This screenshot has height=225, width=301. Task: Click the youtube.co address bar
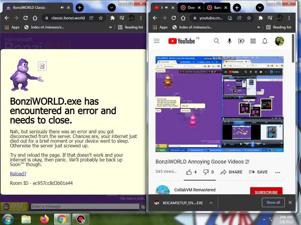click(211, 18)
